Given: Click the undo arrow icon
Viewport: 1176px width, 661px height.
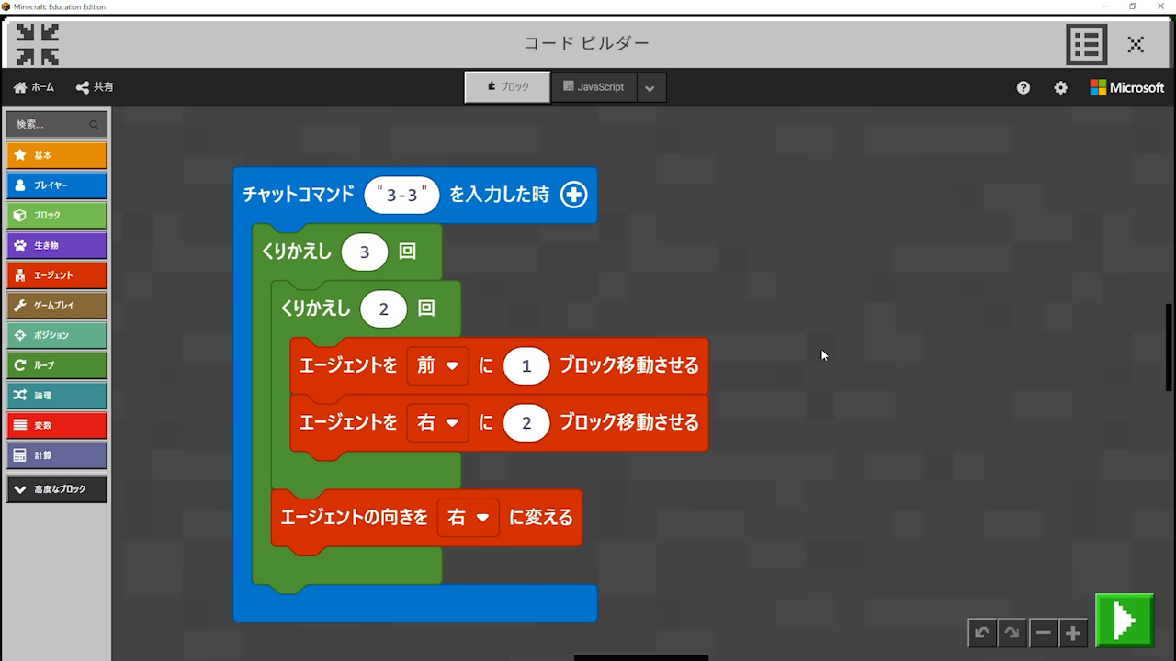Looking at the screenshot, I should [x=982, y=633].
